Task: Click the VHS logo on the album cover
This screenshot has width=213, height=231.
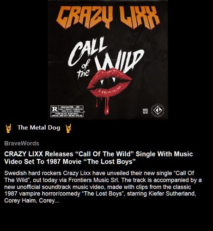Action: (x=145, y=111)
